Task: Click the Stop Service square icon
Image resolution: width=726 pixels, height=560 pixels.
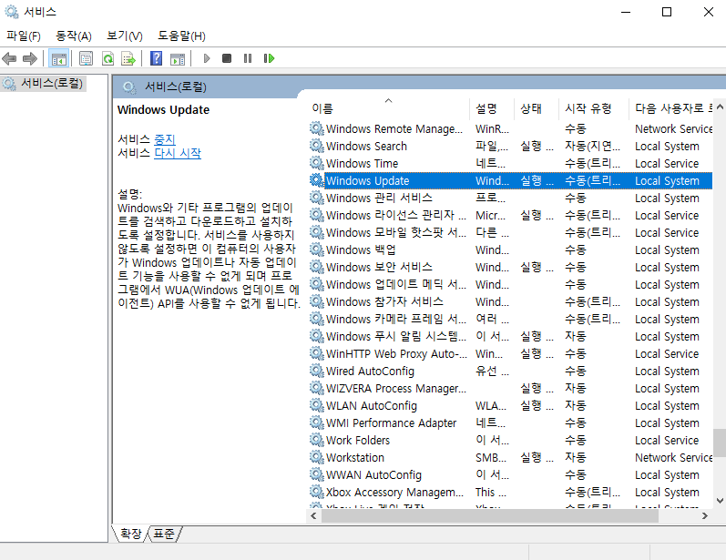Action: pos(227,58)
